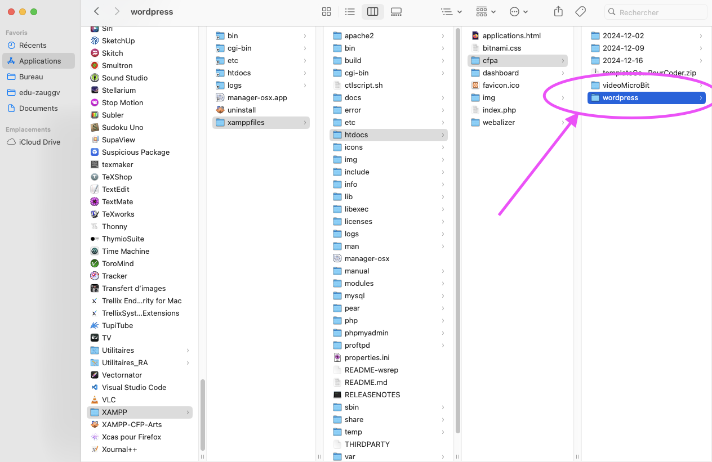Open Récents in the sidebar
This screenshot has height=462, width=712.
coord(33,45)
